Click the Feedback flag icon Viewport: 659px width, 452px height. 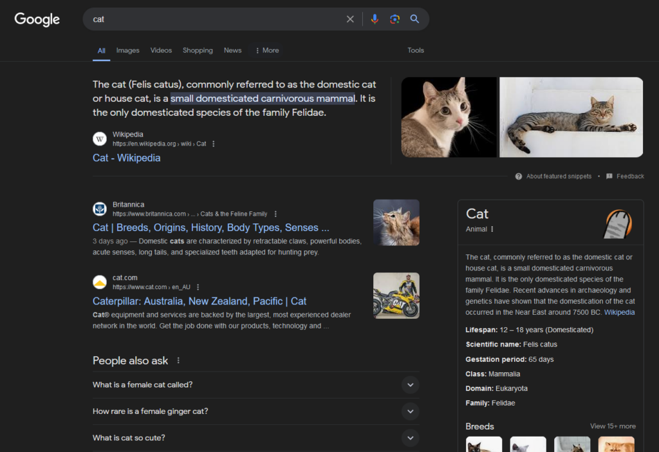tap(609, 176)
